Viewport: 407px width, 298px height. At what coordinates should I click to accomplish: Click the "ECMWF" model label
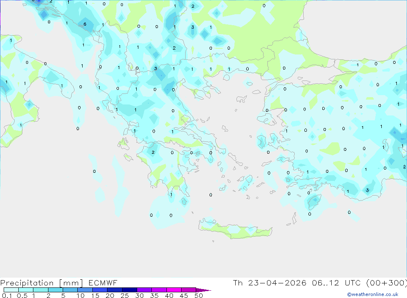(x=103, y=283)
